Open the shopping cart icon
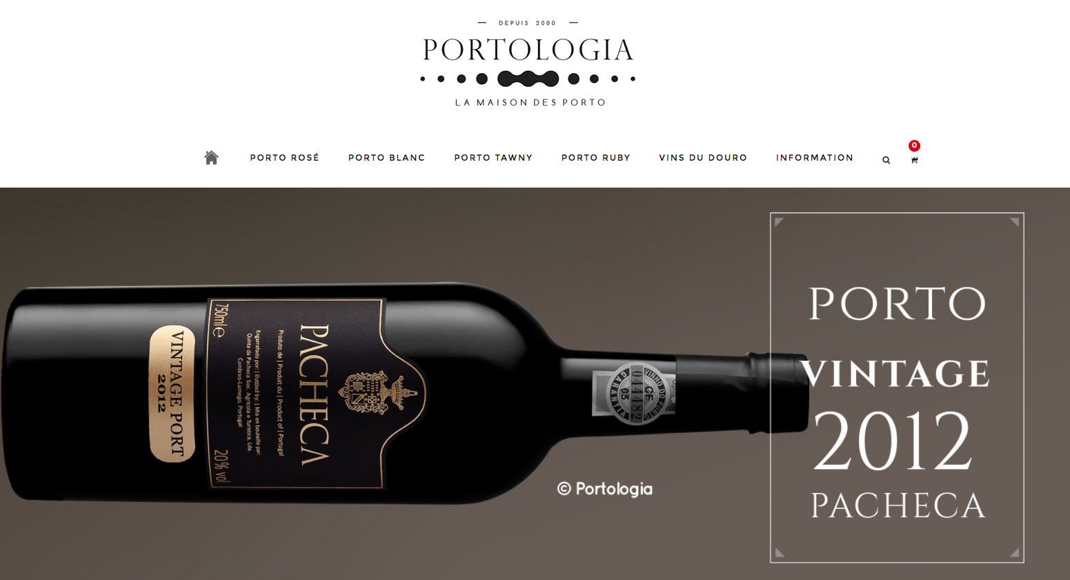The width and height of the screenshot is (1070, 580). [914, 160]
